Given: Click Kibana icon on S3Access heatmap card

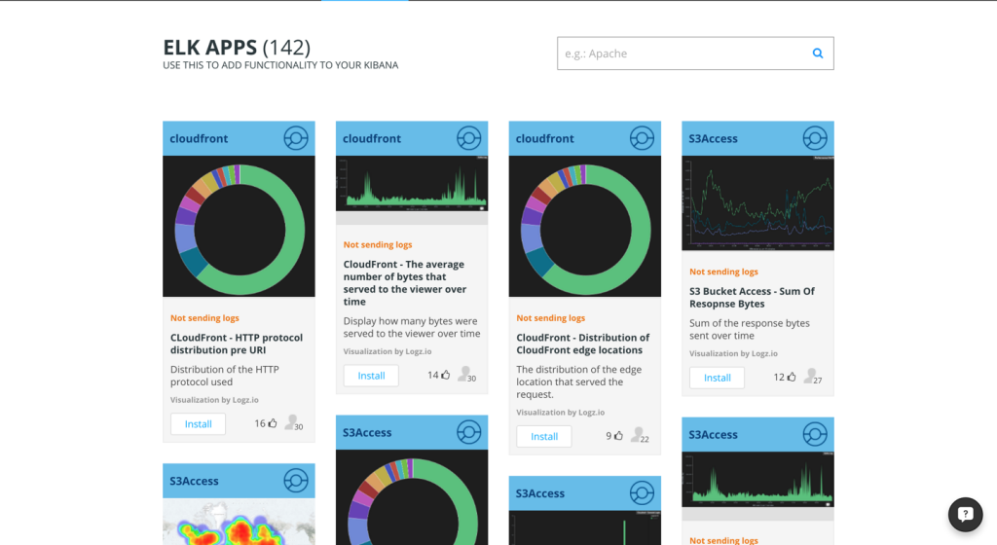Looking at the screenshot, I should pos(296,481).
